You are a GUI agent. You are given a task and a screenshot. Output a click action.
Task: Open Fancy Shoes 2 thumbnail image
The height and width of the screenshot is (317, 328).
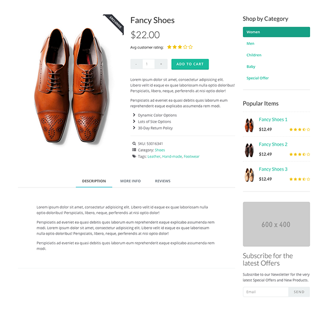point(249,150)
